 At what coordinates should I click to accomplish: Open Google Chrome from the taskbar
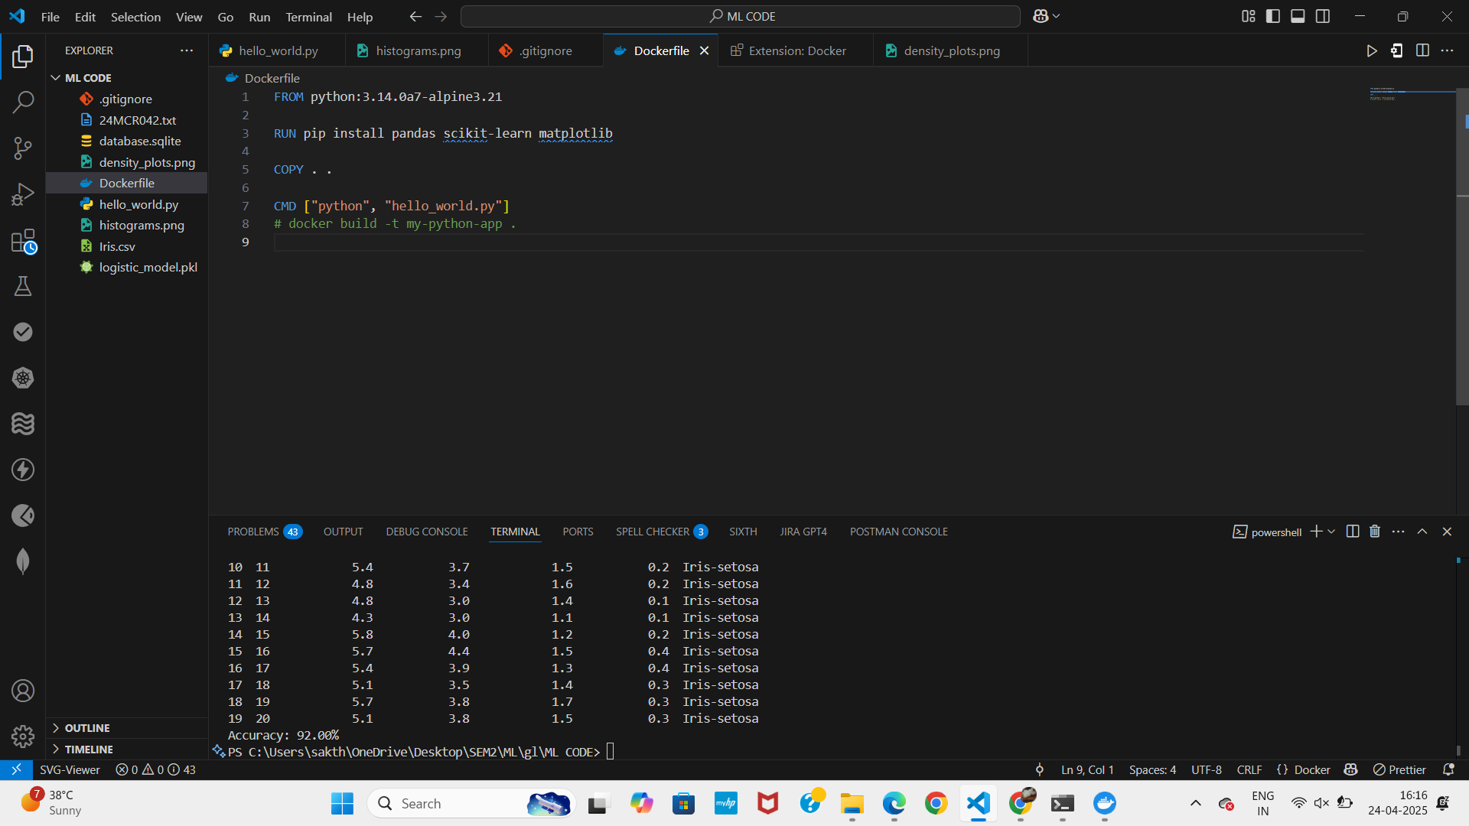(x=936, y=803)
